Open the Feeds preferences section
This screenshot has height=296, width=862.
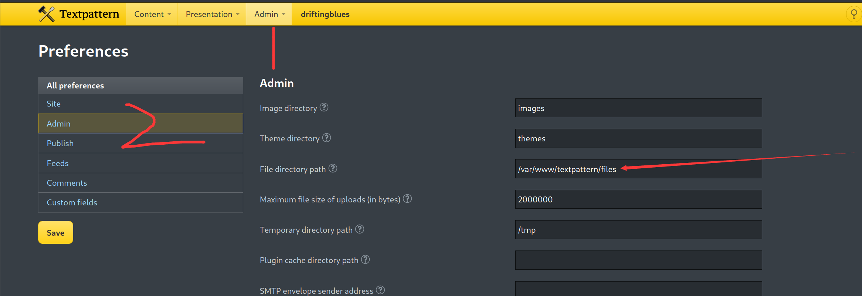[58, 164]
